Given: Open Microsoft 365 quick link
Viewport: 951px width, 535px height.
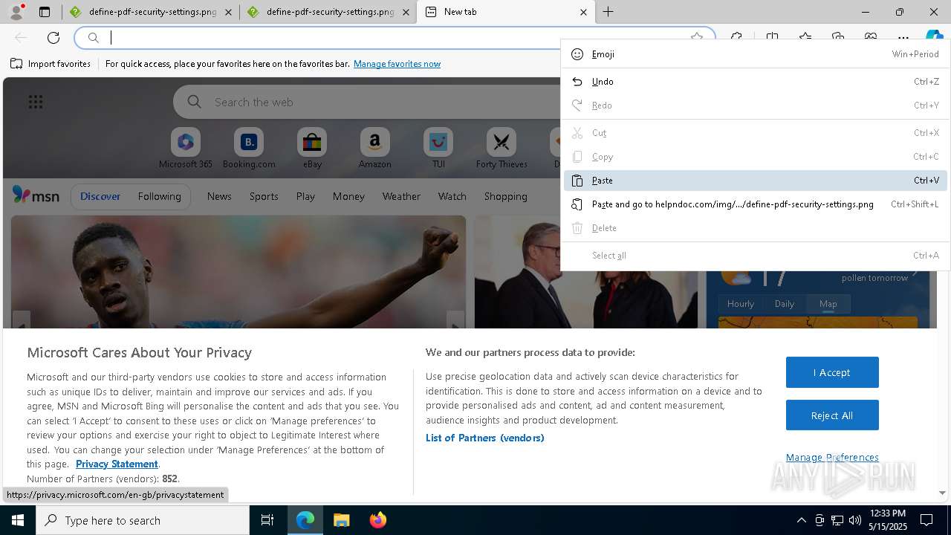Looking at the screenshot, I should [x=186, y=148].
